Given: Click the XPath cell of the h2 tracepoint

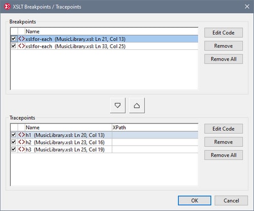Looking at the screenshot, I should pyautogui.click(x=155, y=142).
